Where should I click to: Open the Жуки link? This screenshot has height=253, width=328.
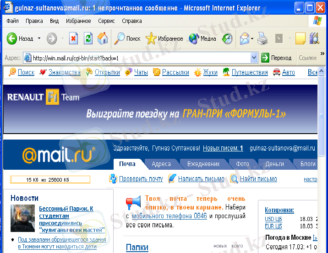(x=210, y=72)
